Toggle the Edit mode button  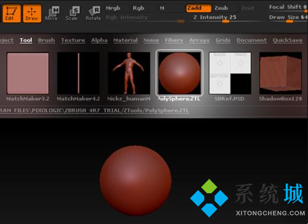pos(12,14)
